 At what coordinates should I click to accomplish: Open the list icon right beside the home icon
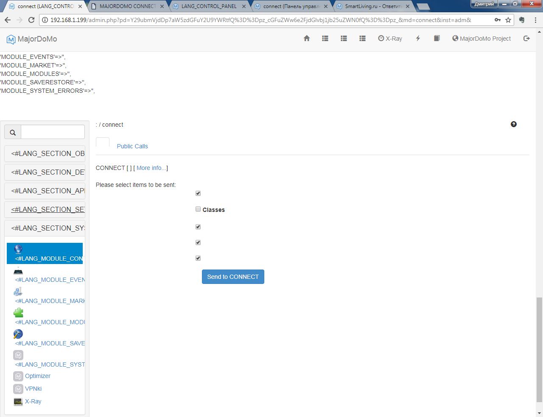(325, 39)
